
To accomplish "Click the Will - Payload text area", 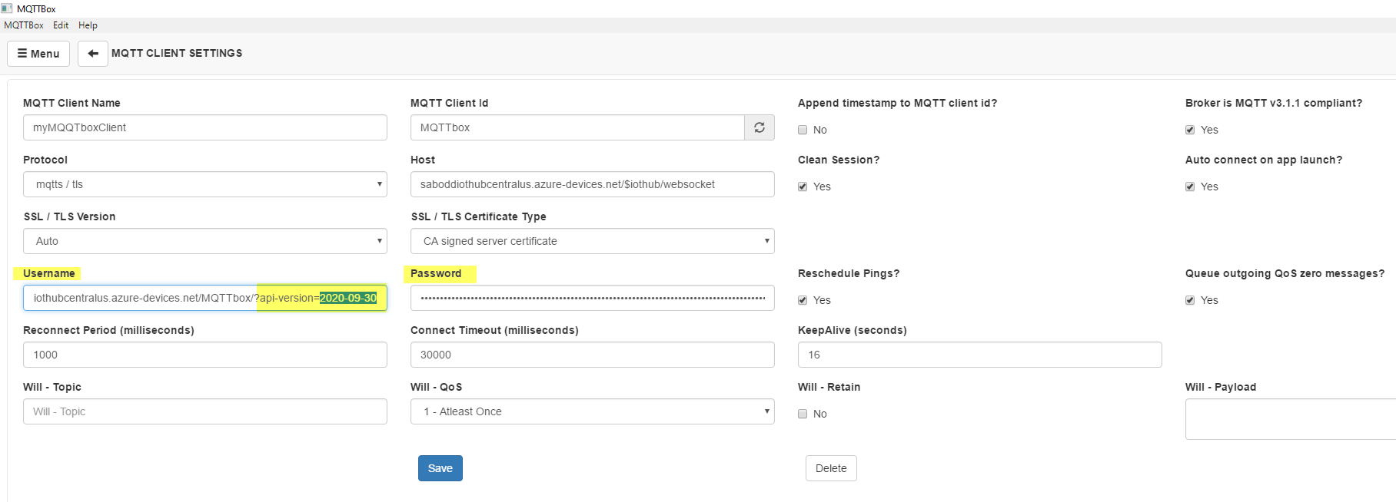I will (1291, 419).
